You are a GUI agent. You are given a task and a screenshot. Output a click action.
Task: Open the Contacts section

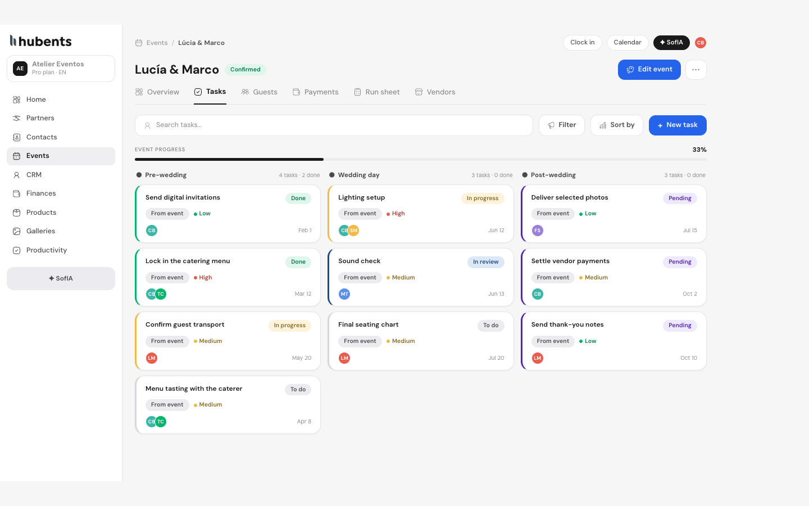[x=61, y=137]
